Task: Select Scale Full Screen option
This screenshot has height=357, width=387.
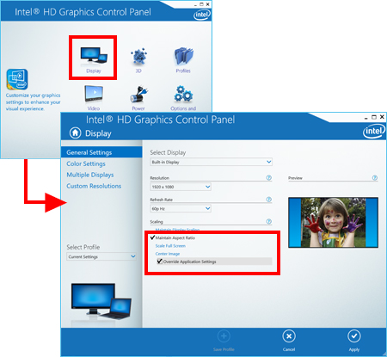Action: (x=170, y=246)
